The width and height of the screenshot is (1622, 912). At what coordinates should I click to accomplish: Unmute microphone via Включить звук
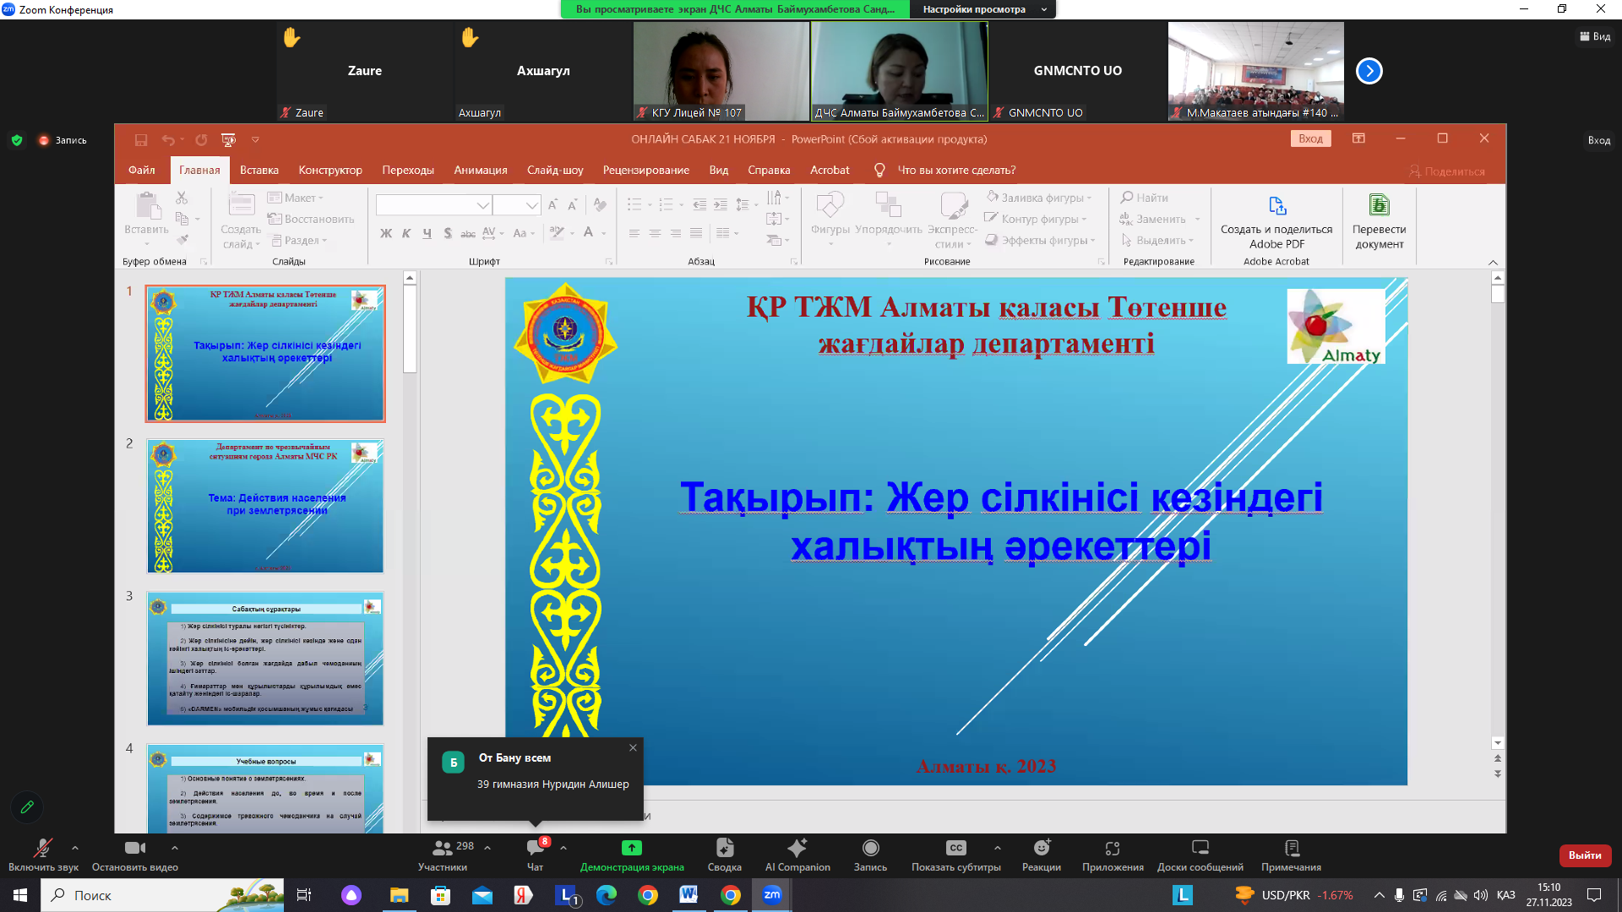click(42, 855)
